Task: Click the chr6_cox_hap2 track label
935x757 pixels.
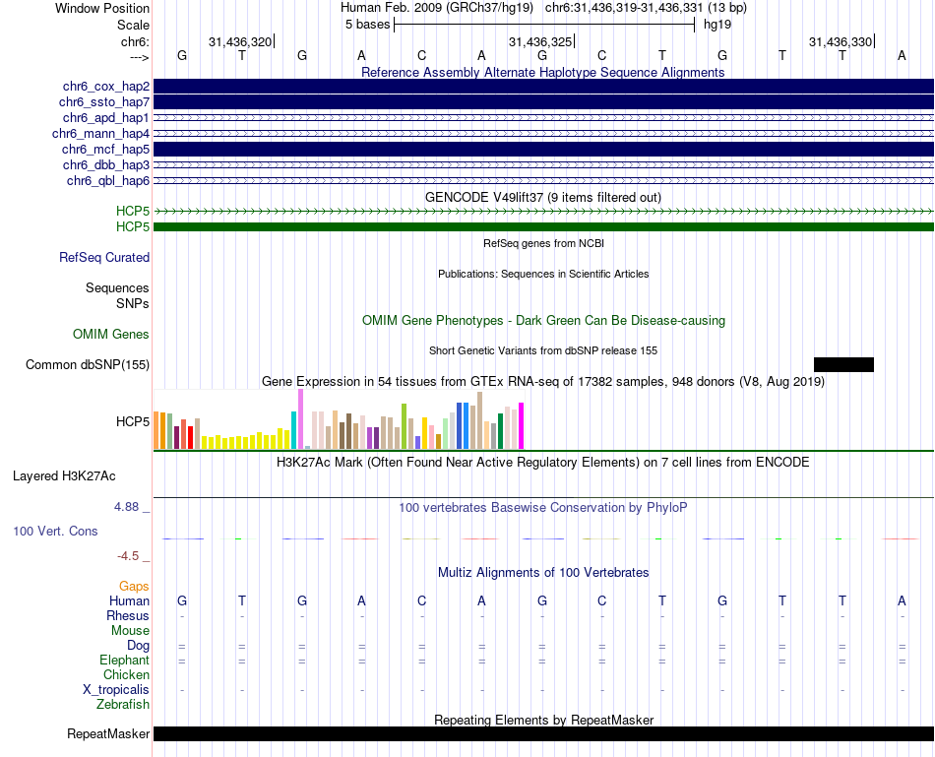Action: (x=106, y=87)
